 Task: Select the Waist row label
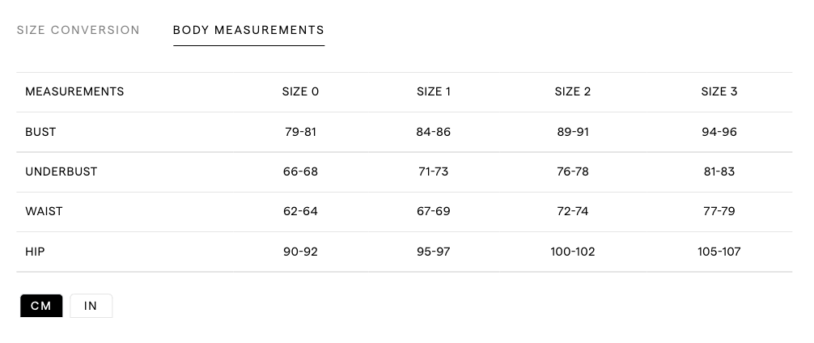coord(44,211)
